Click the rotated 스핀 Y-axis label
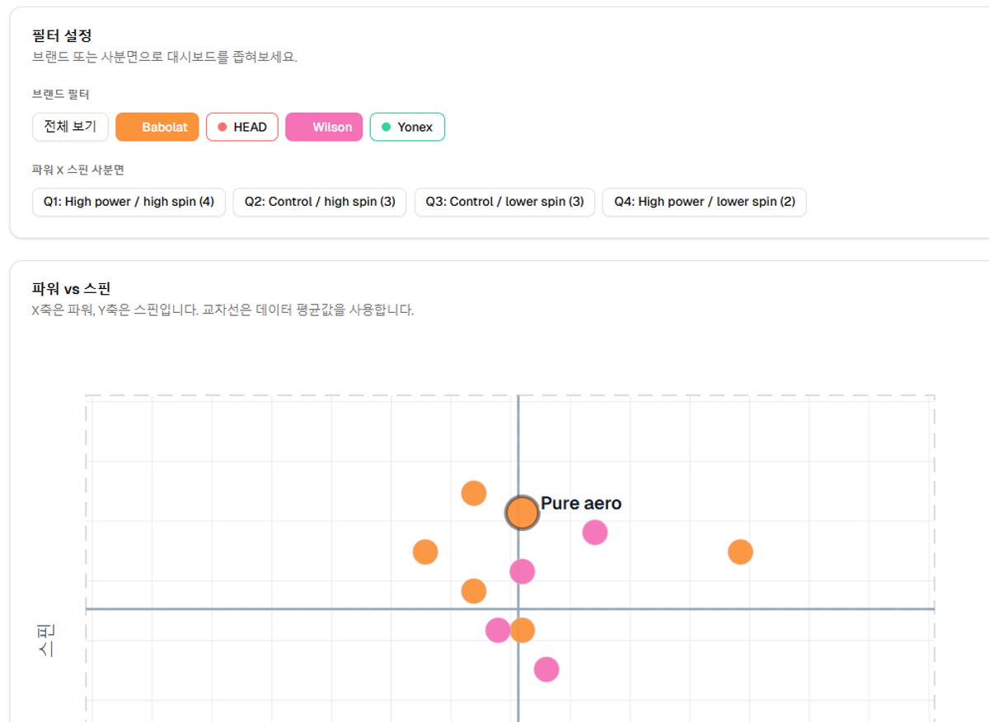Screen dimensions: 989x722 (x=46, y=640)
